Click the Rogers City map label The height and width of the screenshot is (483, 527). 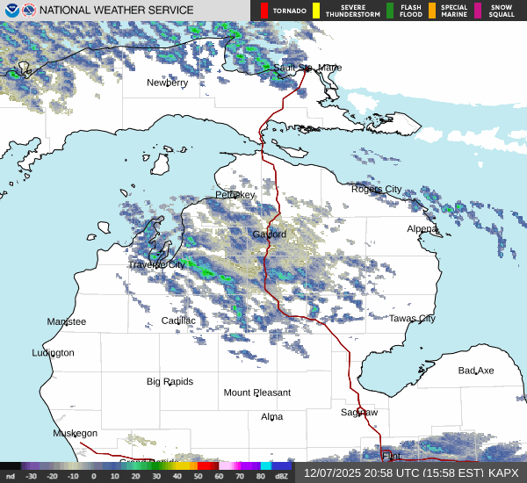[x=376, y=190]
